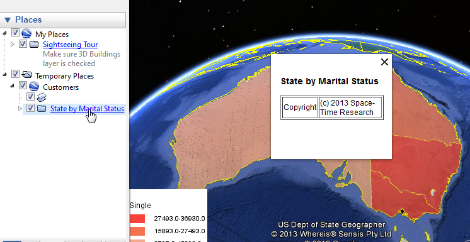Screen dimensions: 470x242
Task: Click the Temporary Places open folder icon
Action: click(26, 74)
